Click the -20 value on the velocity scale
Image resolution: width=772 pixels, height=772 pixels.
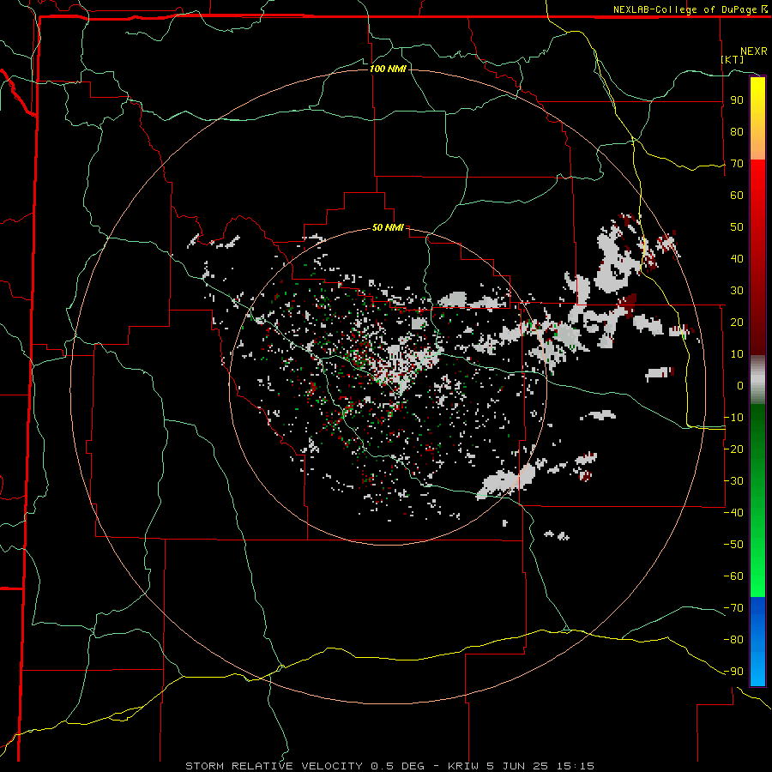tap(733, 449)
